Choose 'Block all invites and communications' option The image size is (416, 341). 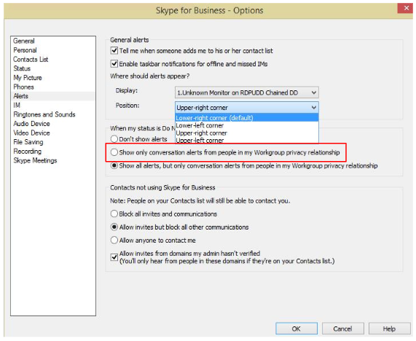(114, 213)
